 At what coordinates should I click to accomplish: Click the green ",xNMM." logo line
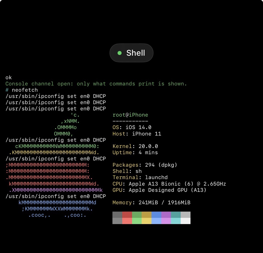coord(70,121)
